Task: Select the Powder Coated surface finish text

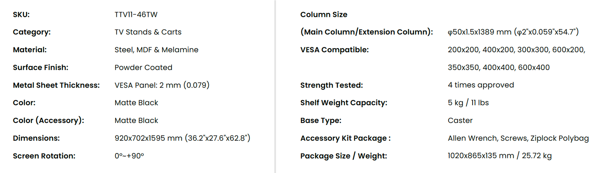Action: [143, 67]
